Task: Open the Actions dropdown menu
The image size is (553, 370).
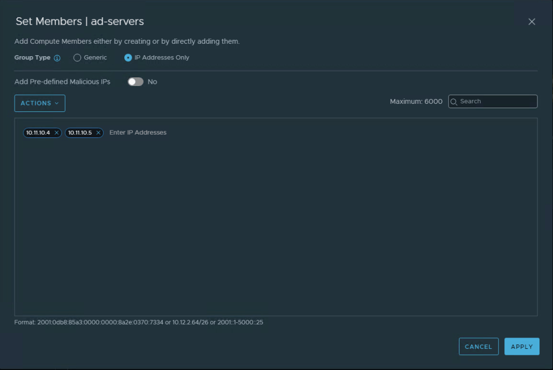Action: pyautogui.click(x=39, y=103)
